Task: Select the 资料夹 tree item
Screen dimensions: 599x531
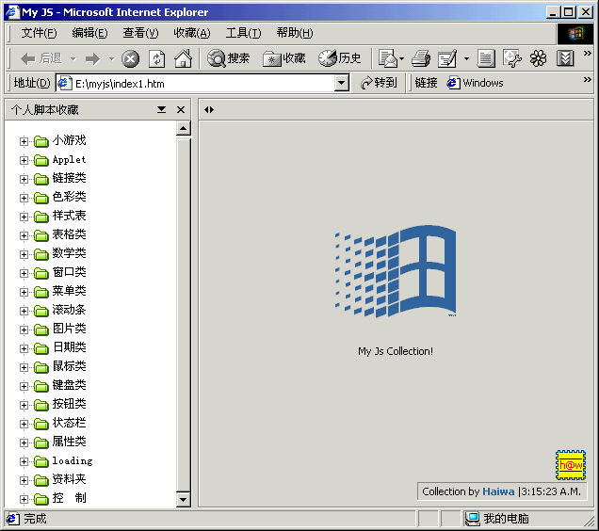Action: pyautogui.click(x=69, y=479)
